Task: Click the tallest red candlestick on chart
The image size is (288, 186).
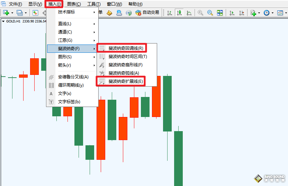Action: (x=101, y=129)
